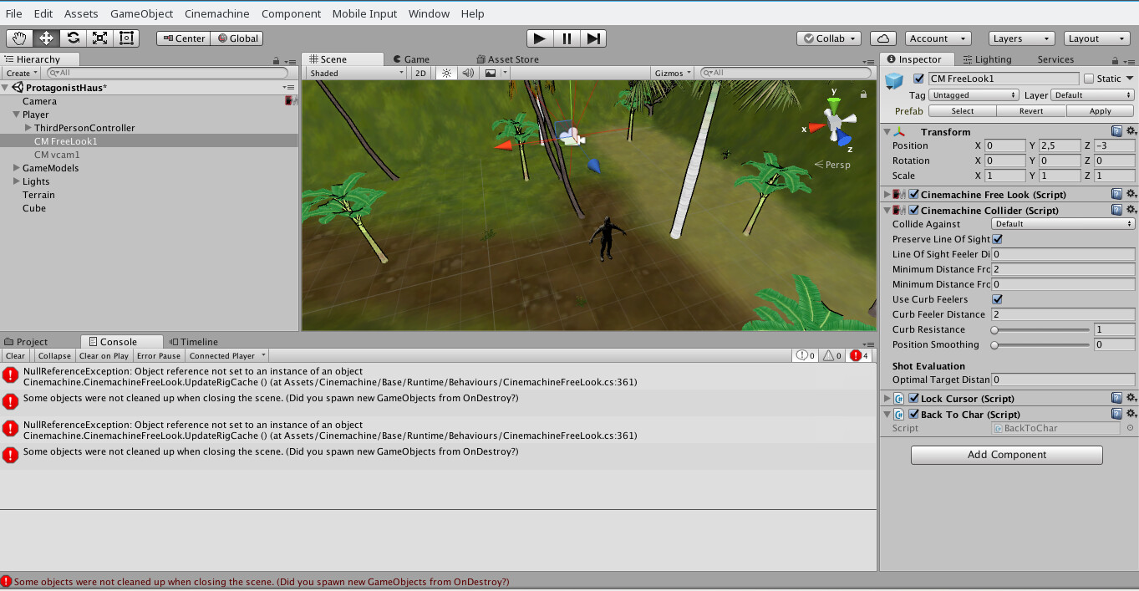
Task: Open the Layout dropdown
Action: point(1096,38)
